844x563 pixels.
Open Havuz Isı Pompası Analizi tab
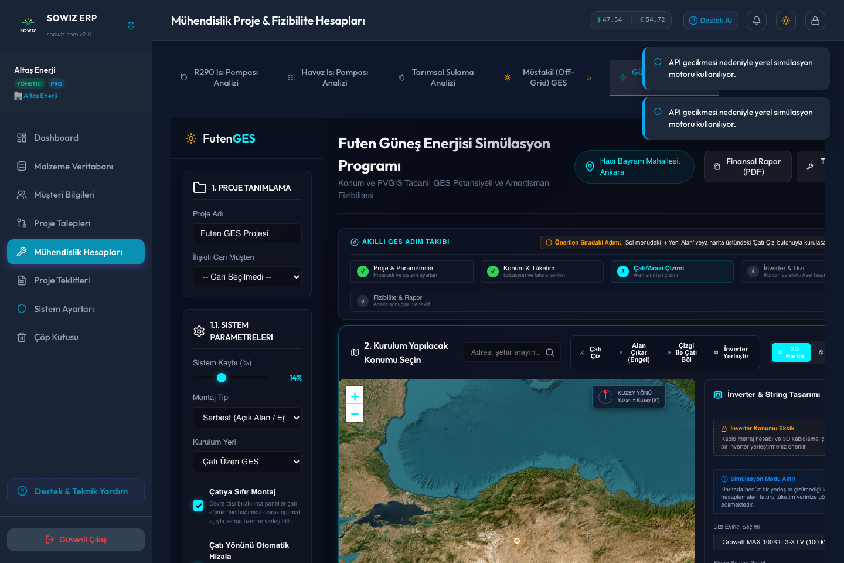[x=328, y=77]
